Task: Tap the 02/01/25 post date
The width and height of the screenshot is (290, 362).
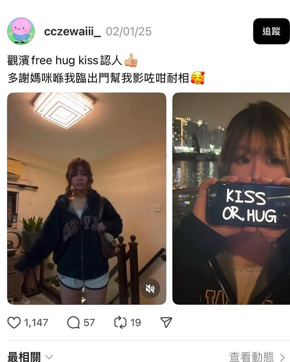Action: coord(129,32)
